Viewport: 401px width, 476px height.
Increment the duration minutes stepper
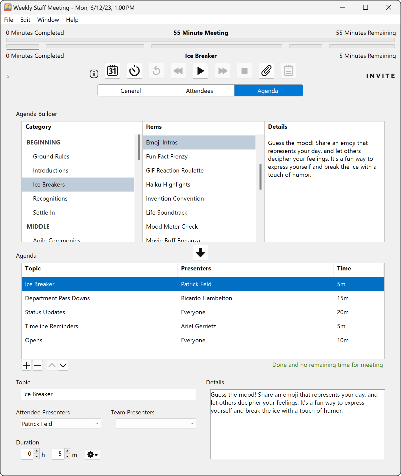coord(67,451)
